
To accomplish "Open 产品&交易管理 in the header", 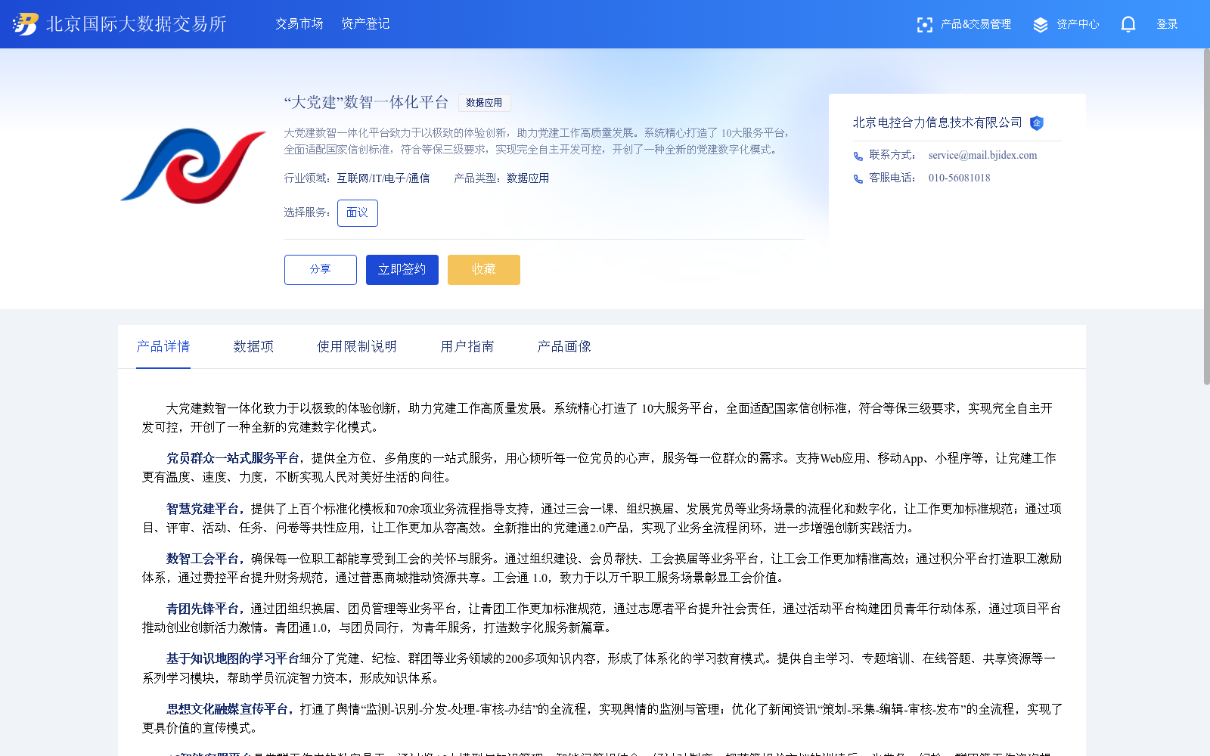I will click(x=976, y=24).
